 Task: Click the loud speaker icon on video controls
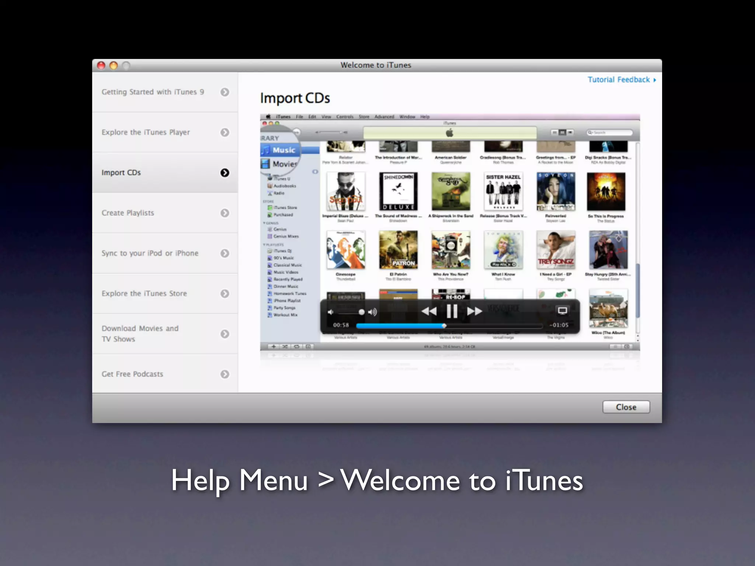click(x=373, y=312)
